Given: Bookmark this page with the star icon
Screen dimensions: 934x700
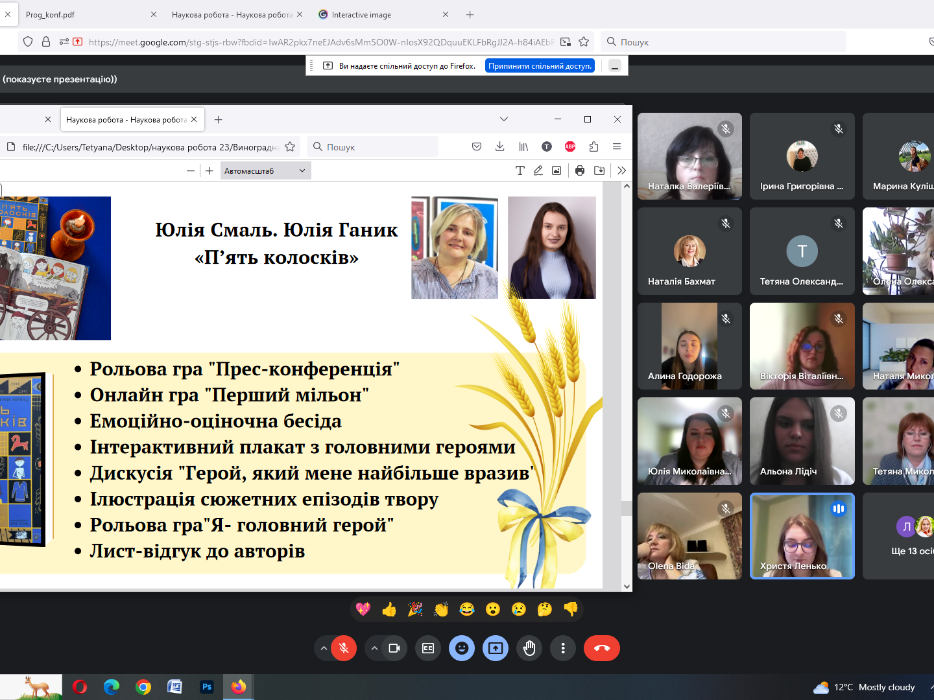Looking at the screenshot, I should (584, 42).
